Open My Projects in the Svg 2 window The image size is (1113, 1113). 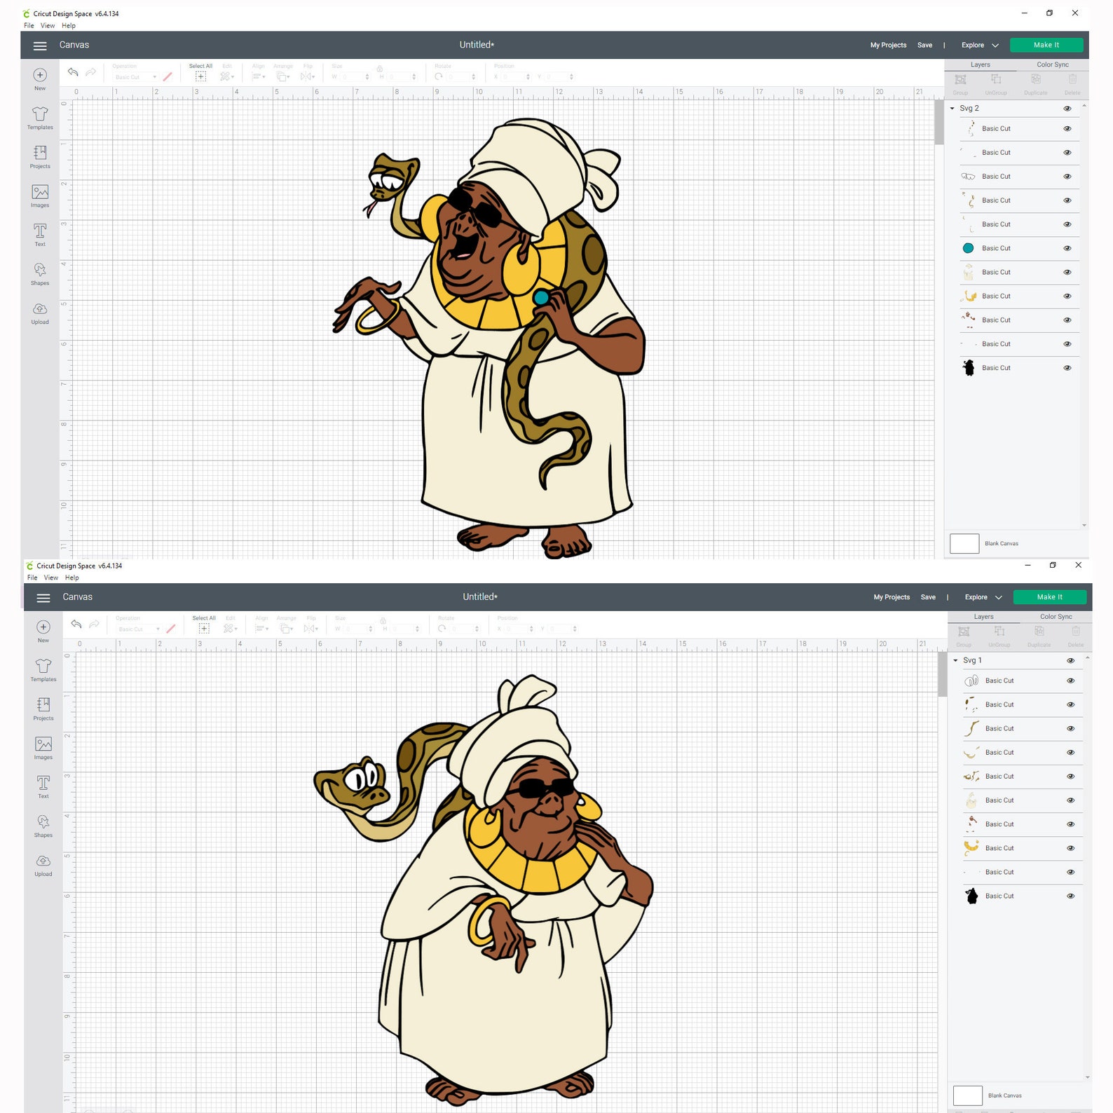click(x=889, y=46)
